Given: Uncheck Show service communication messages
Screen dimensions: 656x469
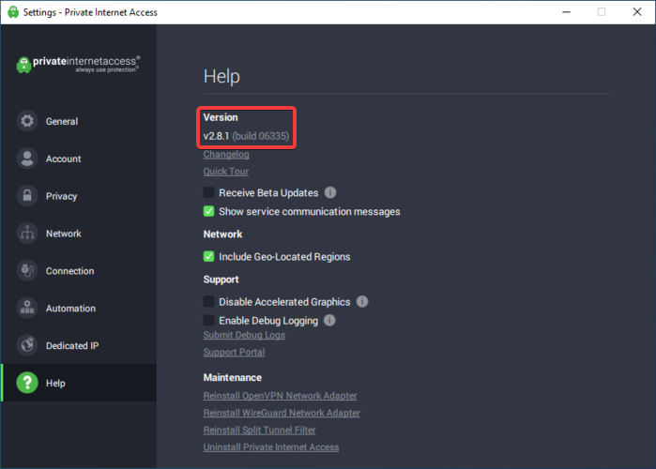Looking at the screenshot, I should [208, 211].
